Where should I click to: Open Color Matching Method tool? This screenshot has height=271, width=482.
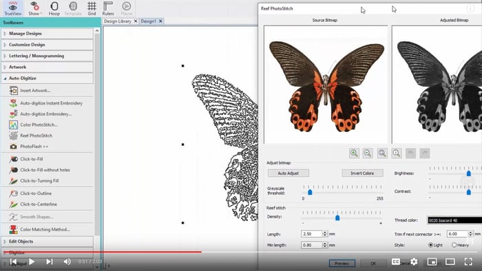point(40,229)
